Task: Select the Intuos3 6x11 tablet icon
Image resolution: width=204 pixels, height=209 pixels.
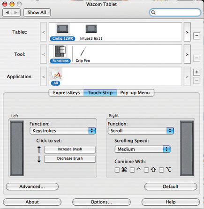Action: coord(91,29)
